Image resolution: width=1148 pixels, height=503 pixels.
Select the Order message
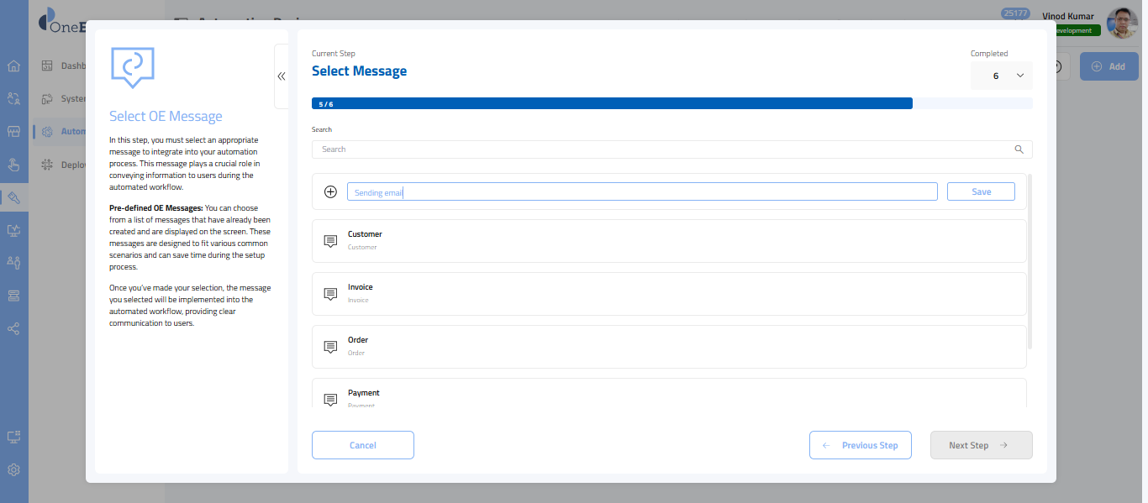pos(668,346)
